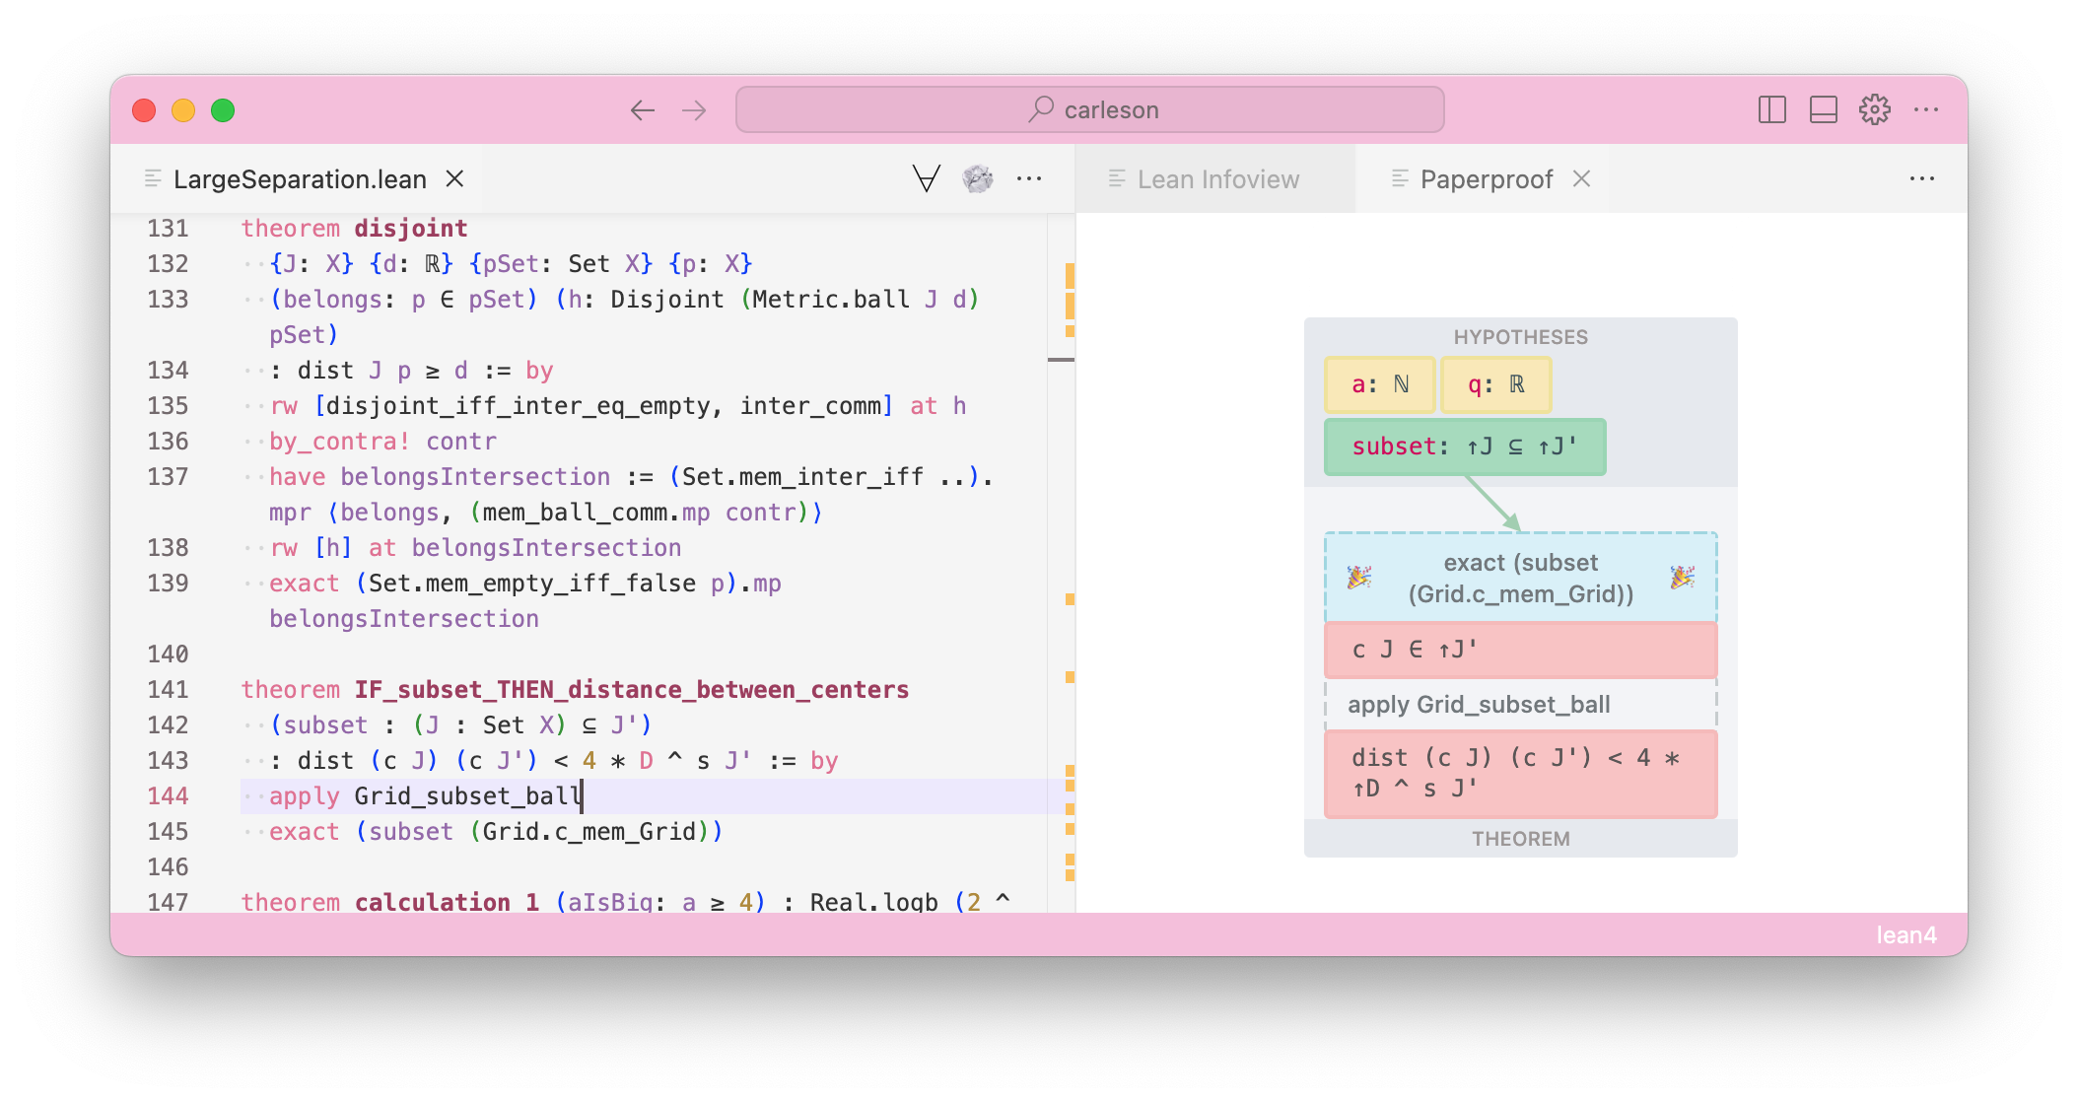This screenshot has height=1102, width=2078.
Task: Click the Lean forall symbol icon
Action: (926, 178)
